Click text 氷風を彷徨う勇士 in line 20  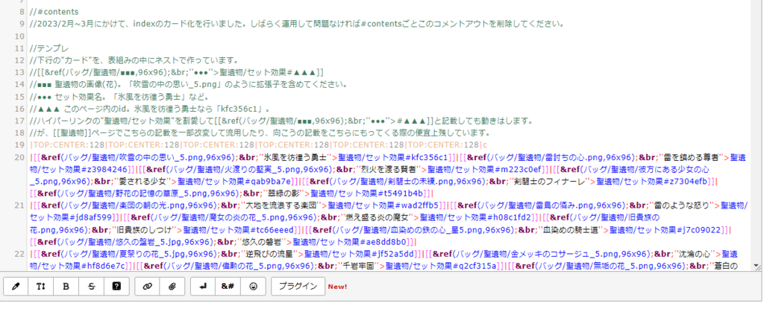(x=295, y=158)
